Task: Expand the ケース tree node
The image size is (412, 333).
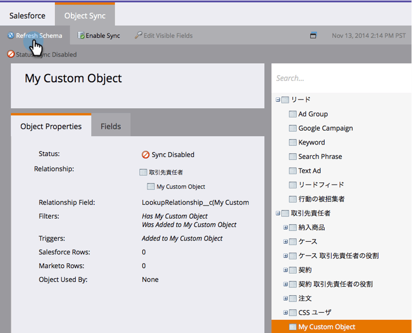Action: coord(285,242)
